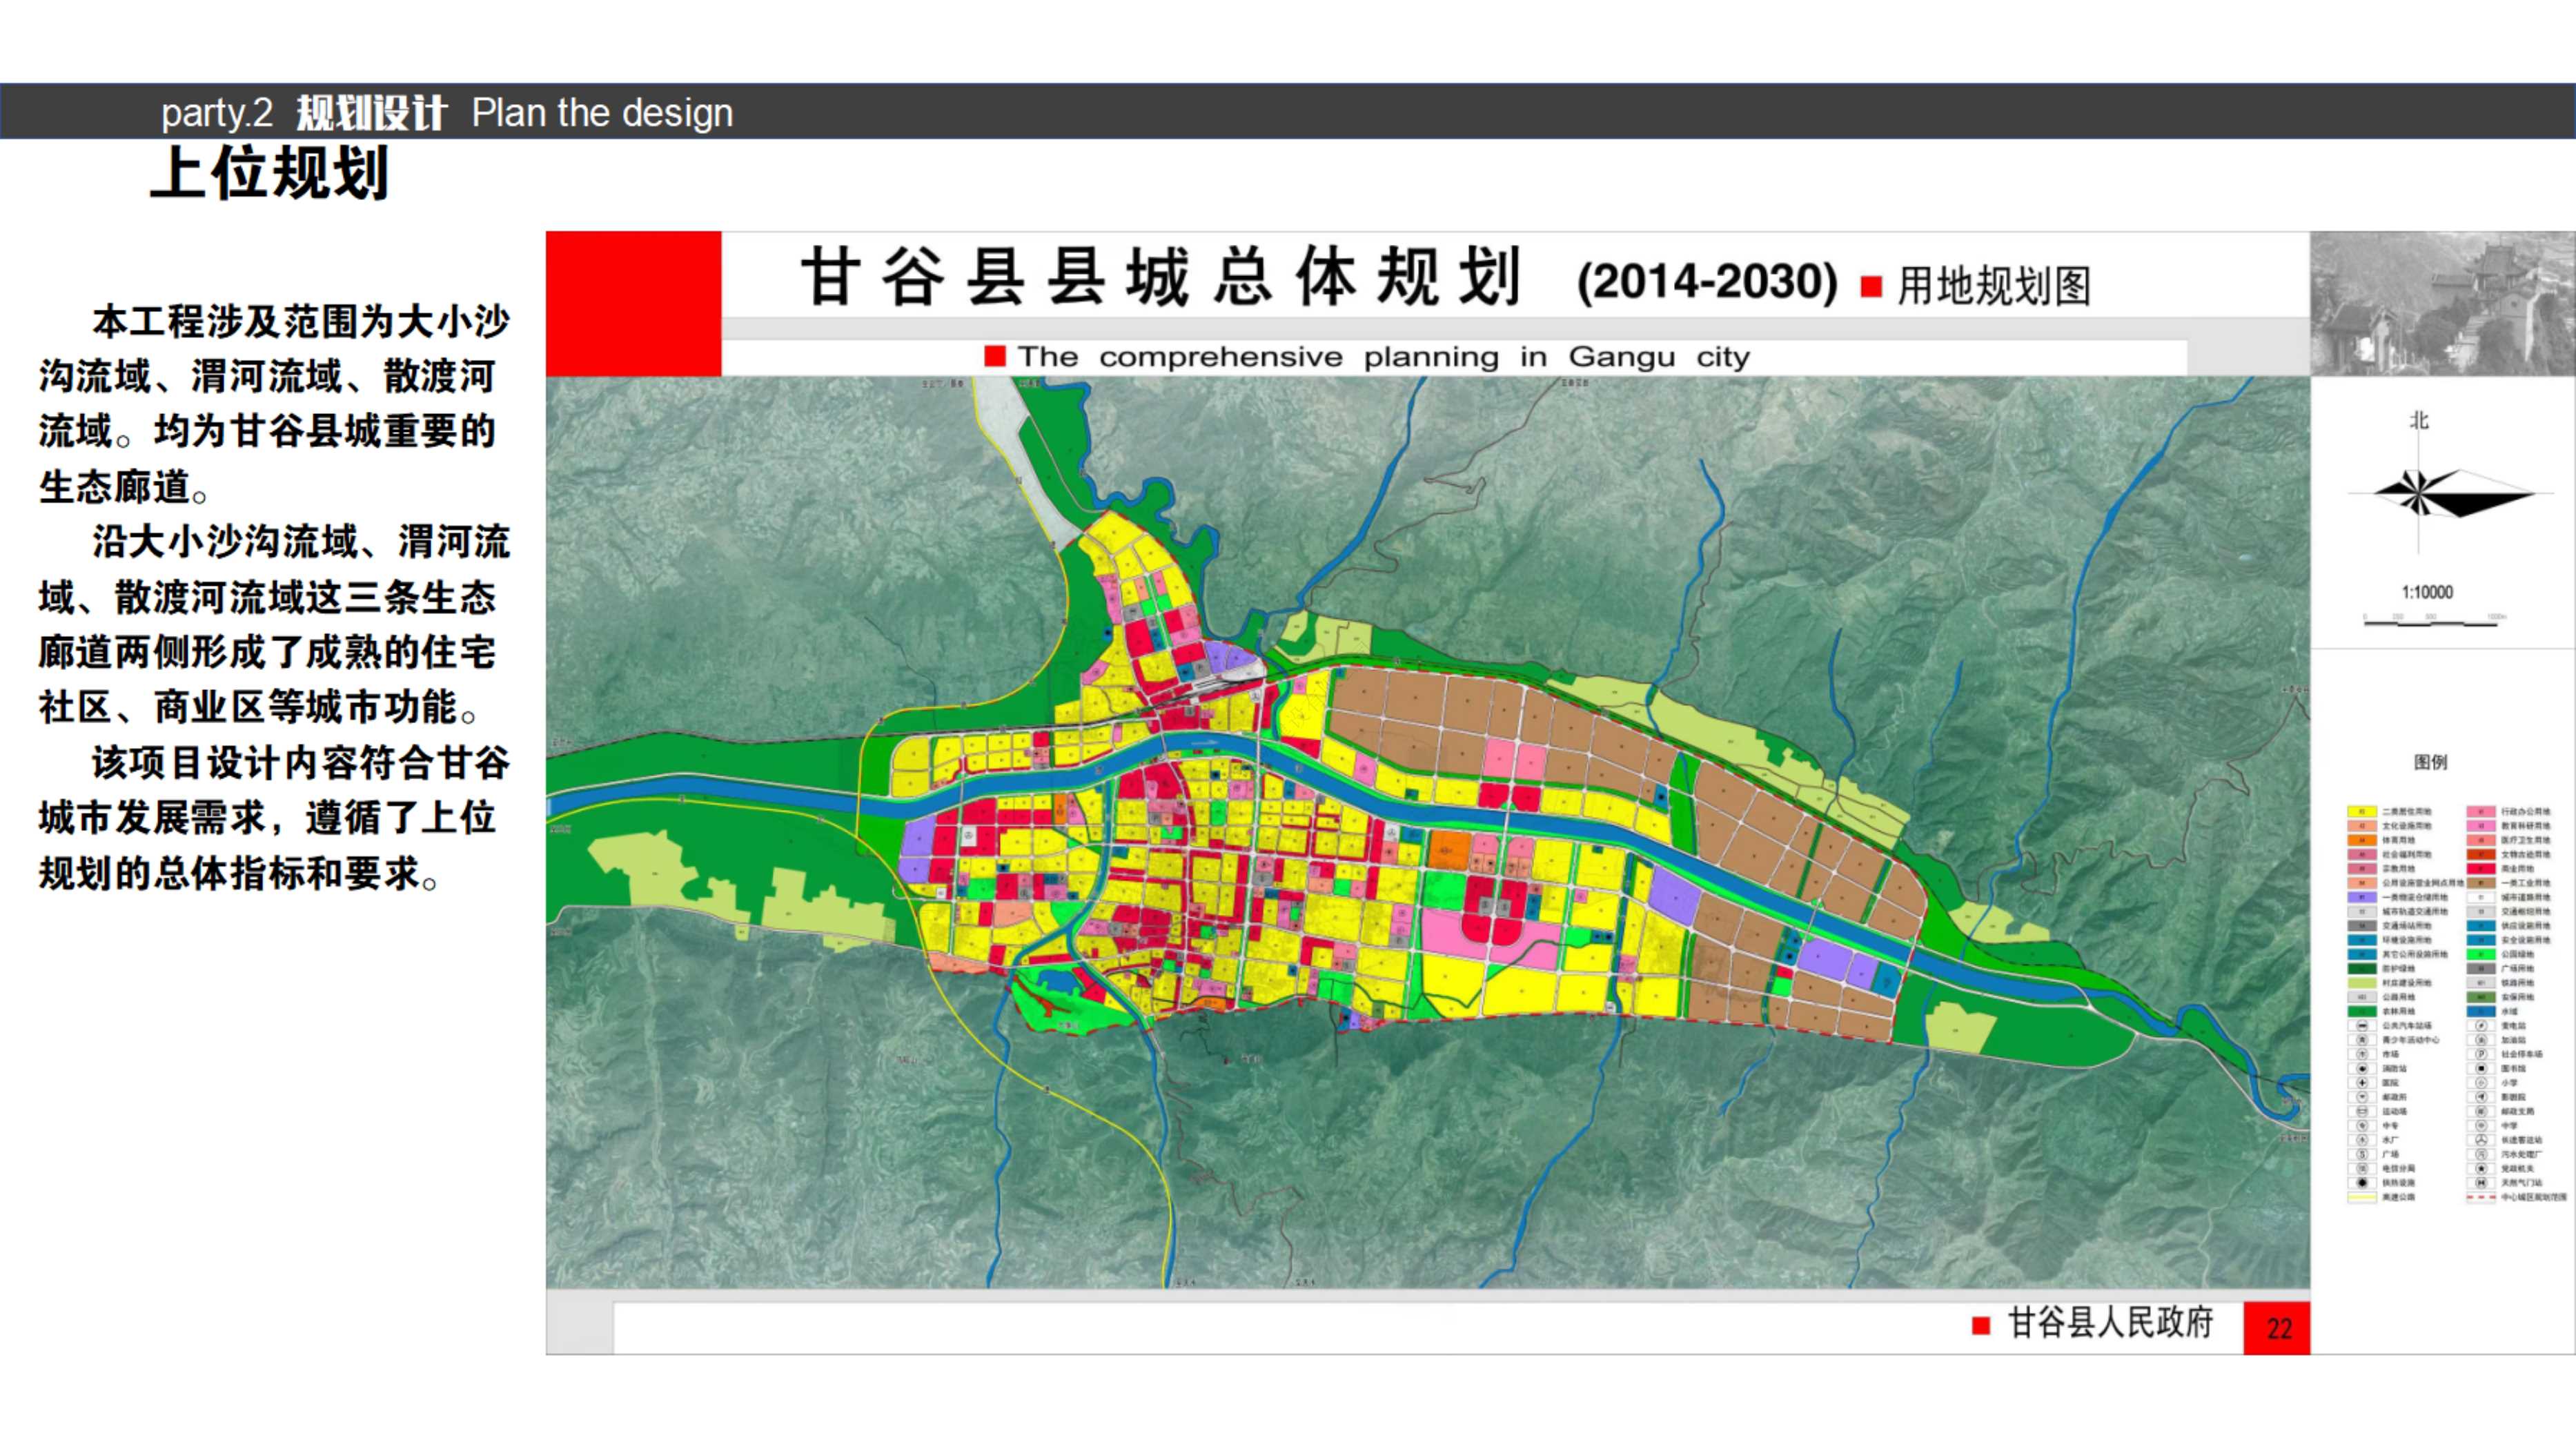Click the 运动场 sports field legend icon
Viewport: 2576px width, 1449px height.
coord(2362,1112)
